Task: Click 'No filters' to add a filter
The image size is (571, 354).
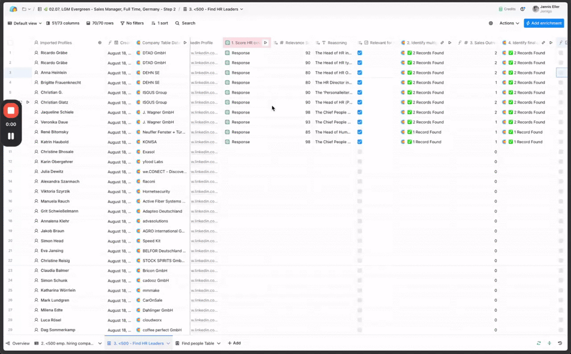Action: click(132, 23)
